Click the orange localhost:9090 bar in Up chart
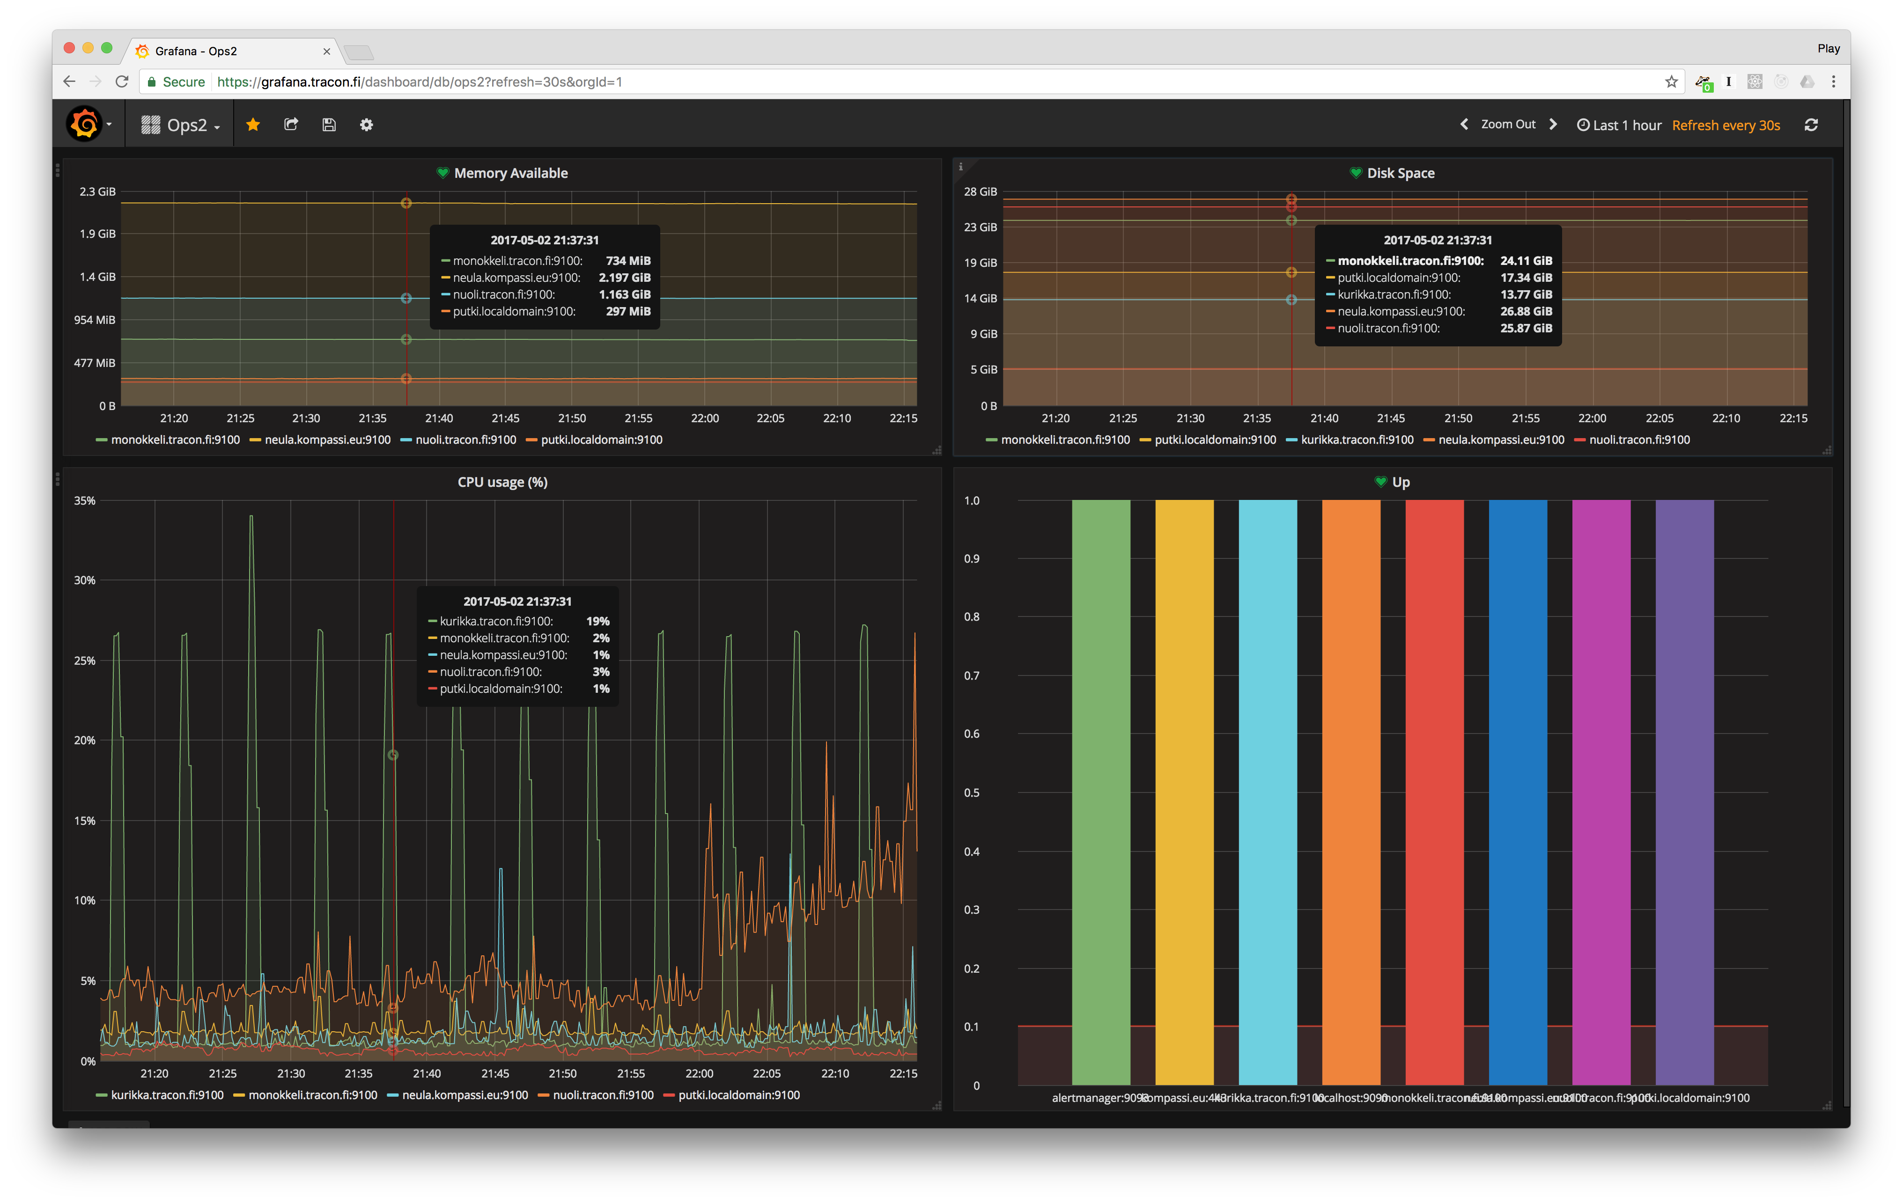 pyautogui.click(x=1350, y=792)
